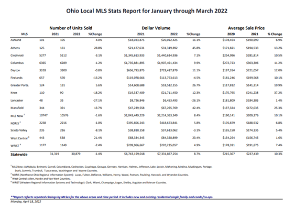Select Statewide dollar volume $6,743,199,018
Viewport: 295px width, 207px height.
tap(134, 154)
